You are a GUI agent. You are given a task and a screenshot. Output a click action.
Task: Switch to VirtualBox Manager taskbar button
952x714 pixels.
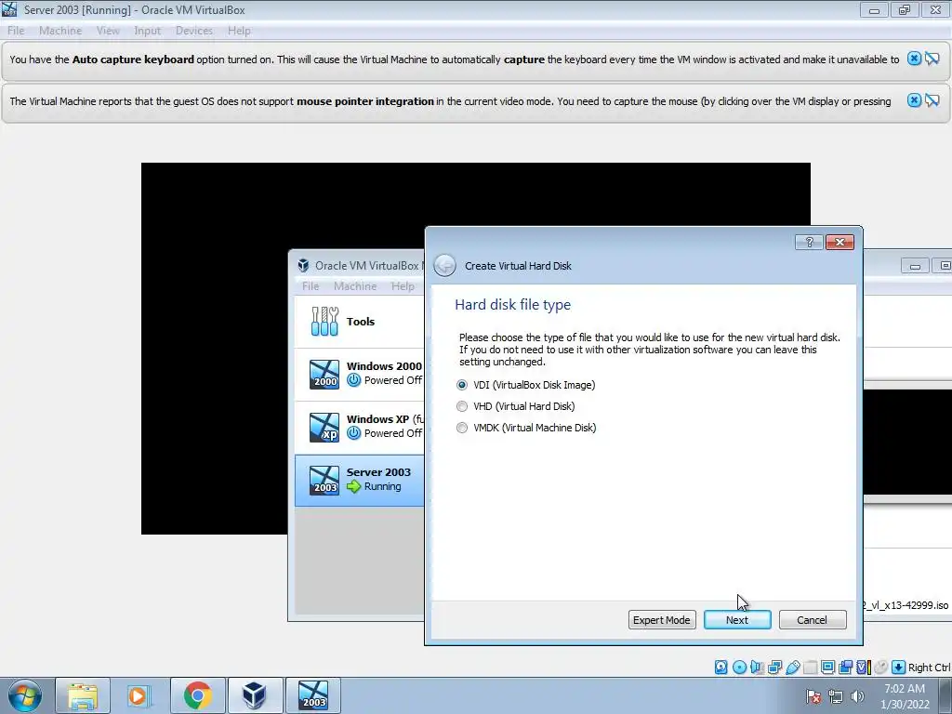[x=254, y=695]
